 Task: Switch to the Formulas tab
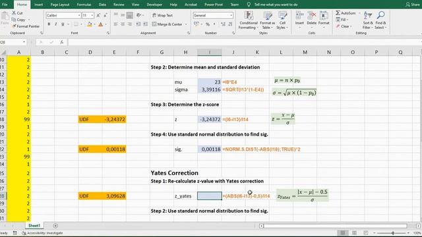(84, 5)
